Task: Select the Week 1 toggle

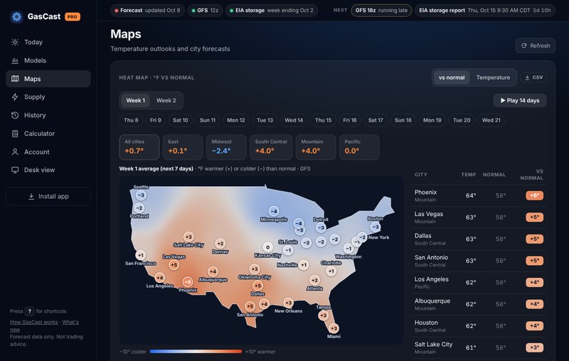Action: tap(135, 100)
